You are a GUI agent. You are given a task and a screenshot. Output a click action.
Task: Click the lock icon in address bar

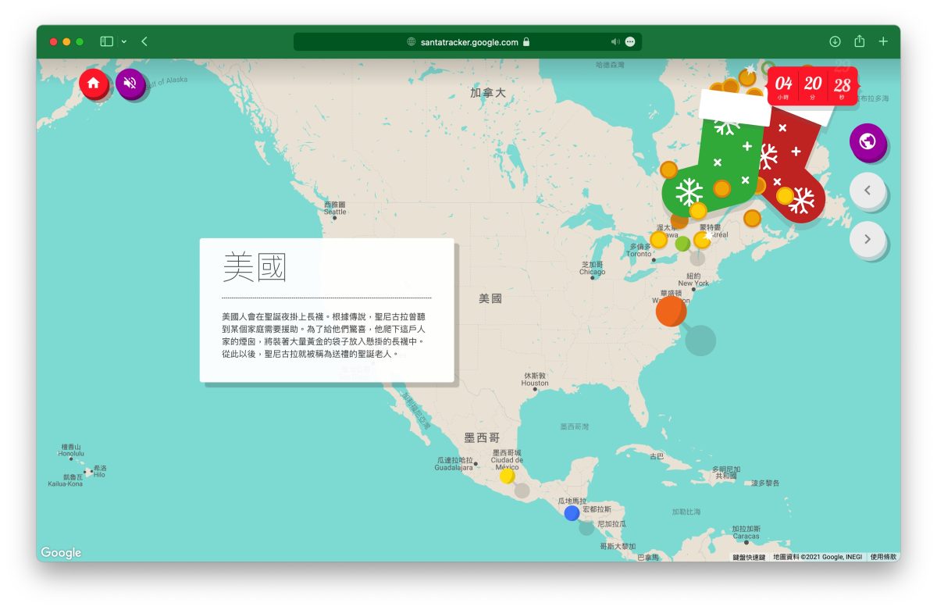[x=526, y=42]
